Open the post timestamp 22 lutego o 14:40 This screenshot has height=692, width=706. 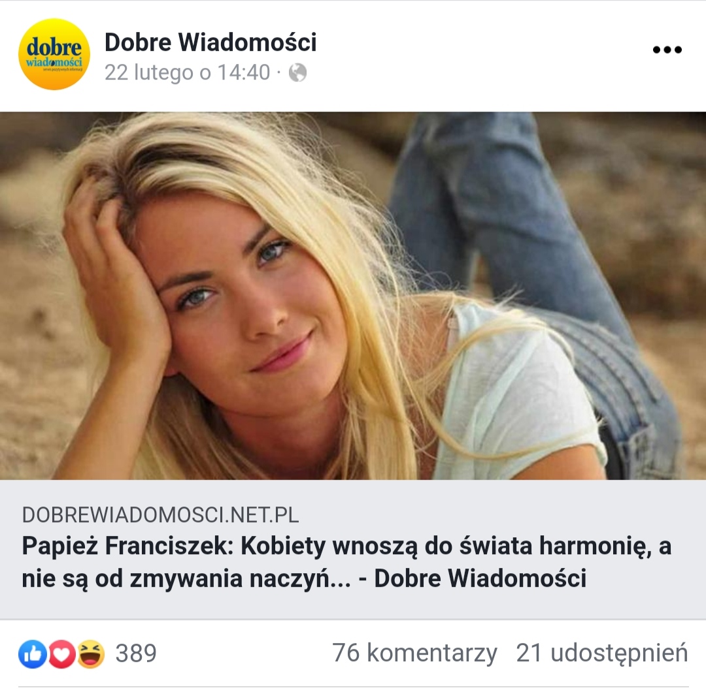click(x=188, y=72)
